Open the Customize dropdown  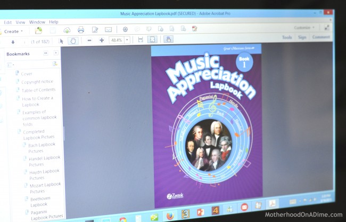[304, 28]
